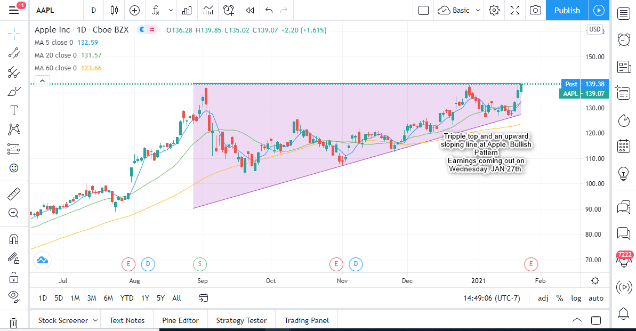Select the brush drawing tool
The width and height of the screenshot is (636, 331).
pyautogui.click(x=14, y=91)
